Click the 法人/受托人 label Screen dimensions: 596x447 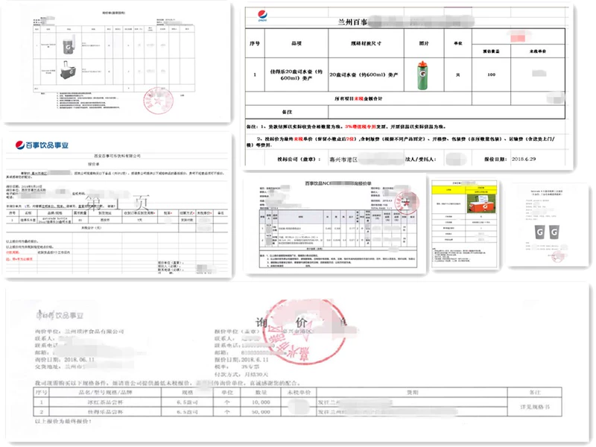(x=420, y=159)
